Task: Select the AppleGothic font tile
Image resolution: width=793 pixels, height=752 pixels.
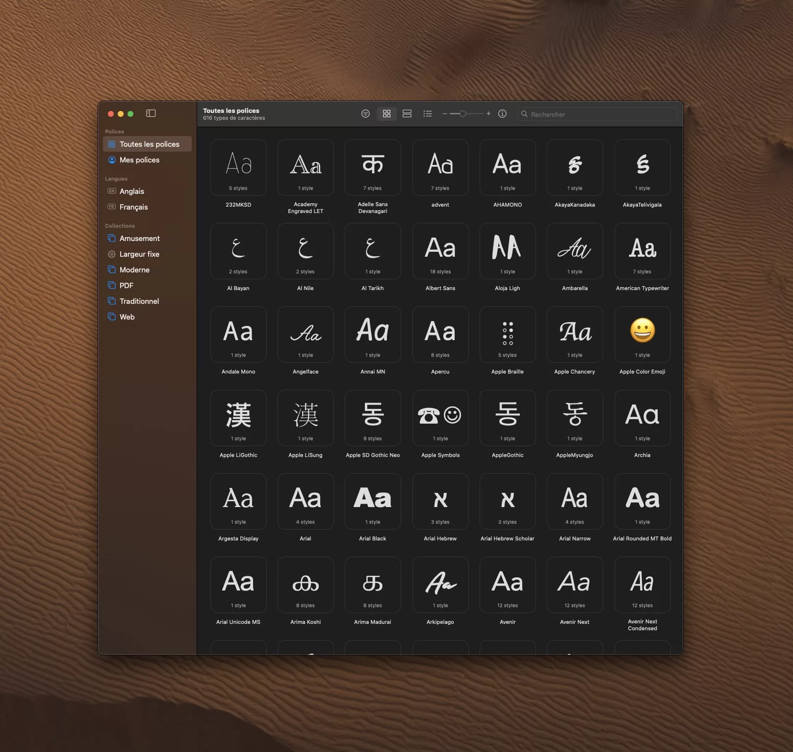Action: (508, 418)
